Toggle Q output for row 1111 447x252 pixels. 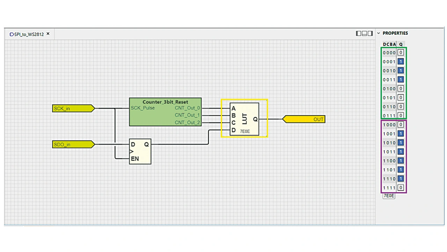[401, 188]
